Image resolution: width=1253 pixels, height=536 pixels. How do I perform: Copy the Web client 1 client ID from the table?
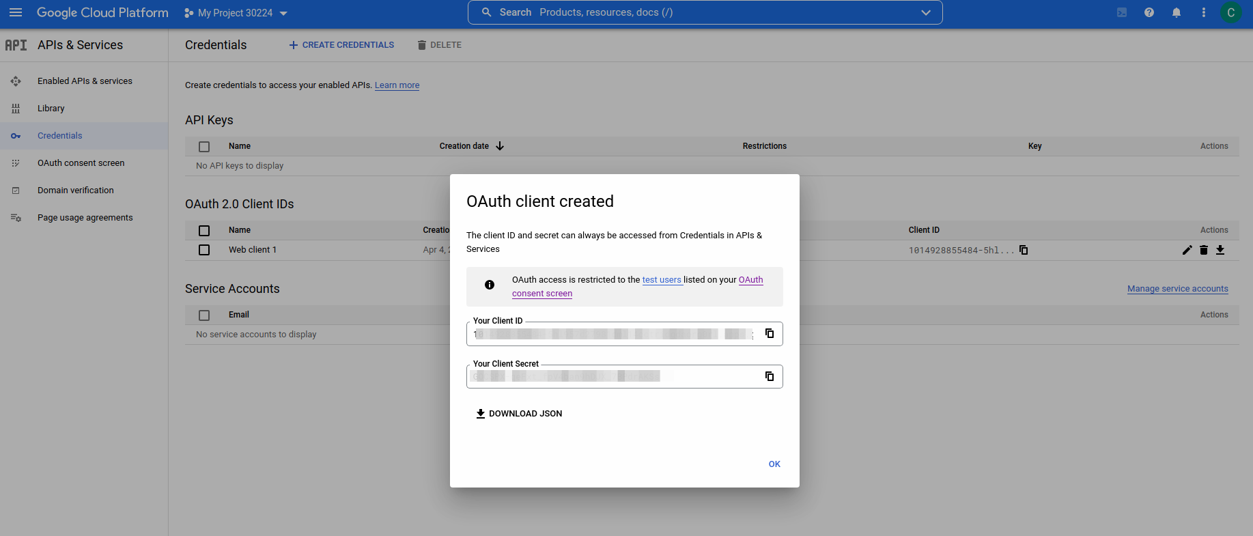click(1024, 250)
